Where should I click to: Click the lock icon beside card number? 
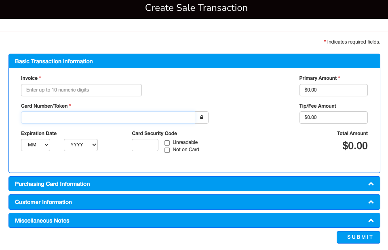[x=202, y=118]
